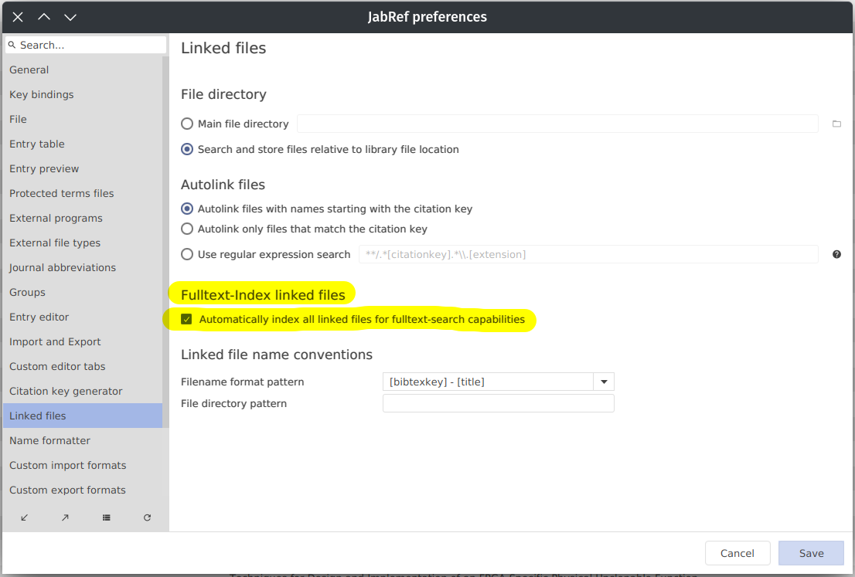Click title bar down chevron icon
855x577 pixels.
(70, 17)
